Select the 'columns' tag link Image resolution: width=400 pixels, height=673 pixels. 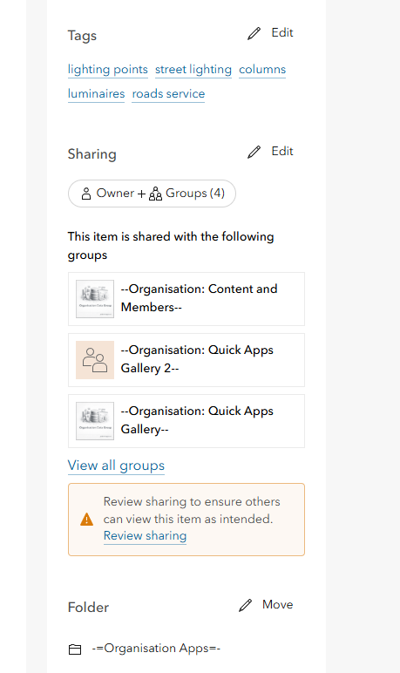tap(262, 70)
